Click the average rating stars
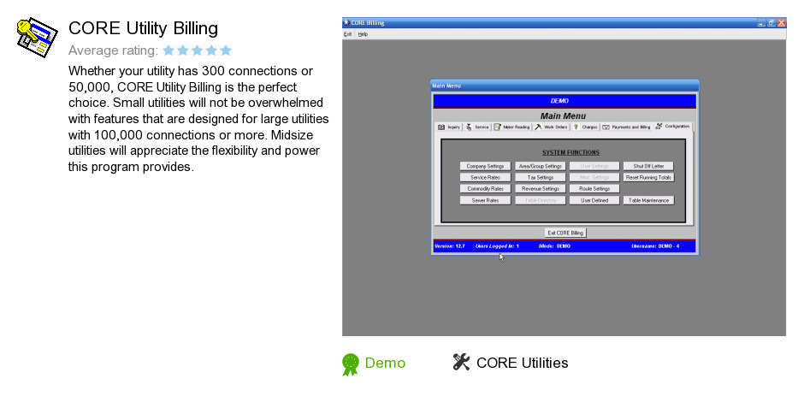 [197, 50]
